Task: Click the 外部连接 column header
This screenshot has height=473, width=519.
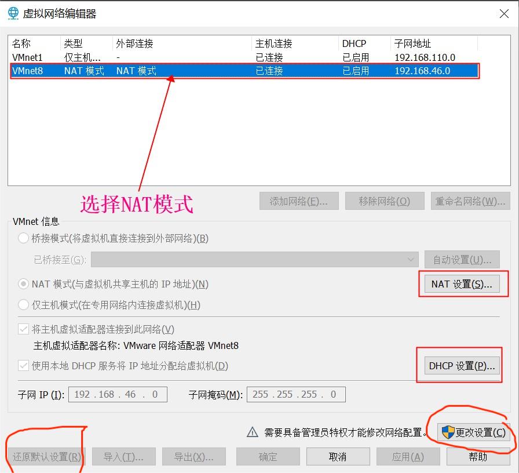Action: [x=182, y=43]
